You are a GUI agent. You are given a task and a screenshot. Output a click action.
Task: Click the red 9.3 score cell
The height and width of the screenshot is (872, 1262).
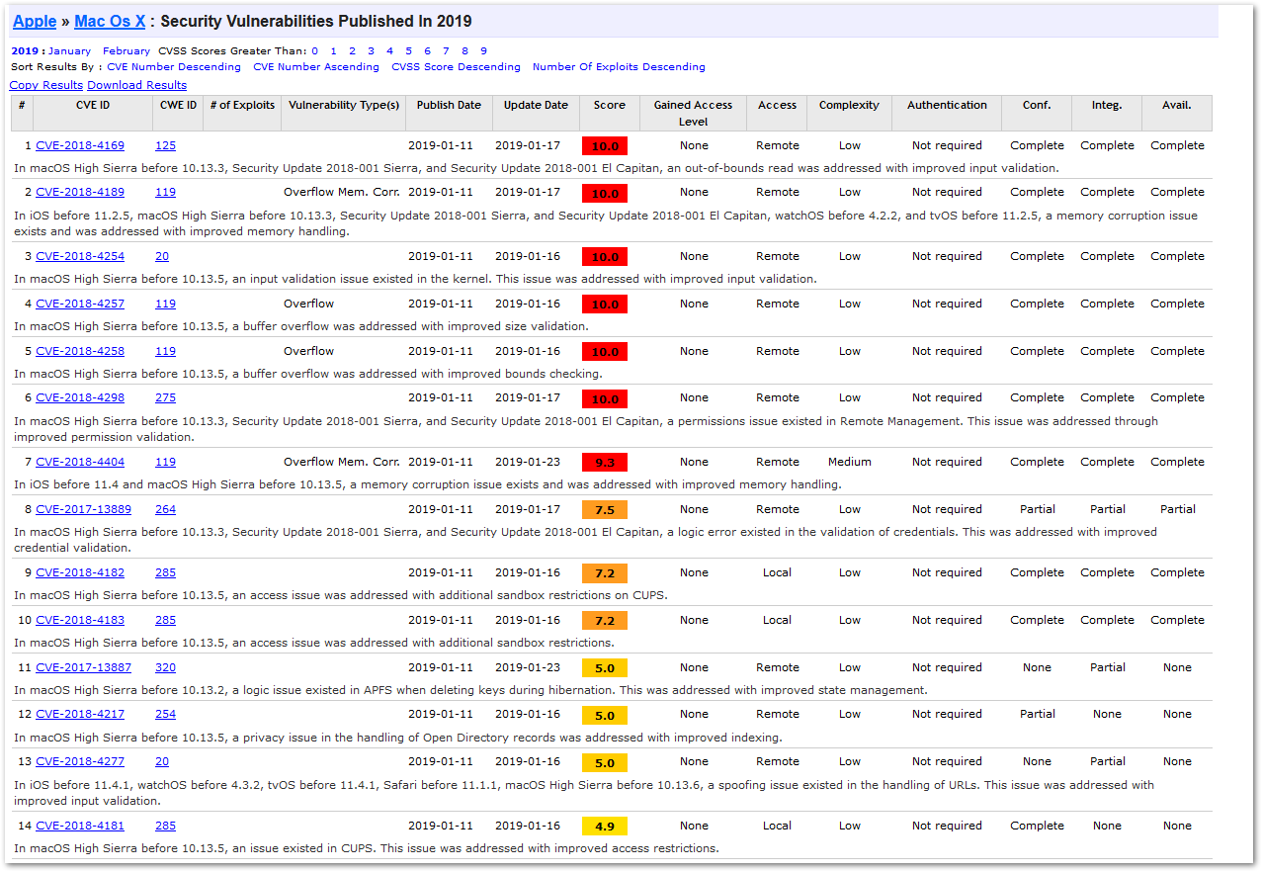point(605,463)
